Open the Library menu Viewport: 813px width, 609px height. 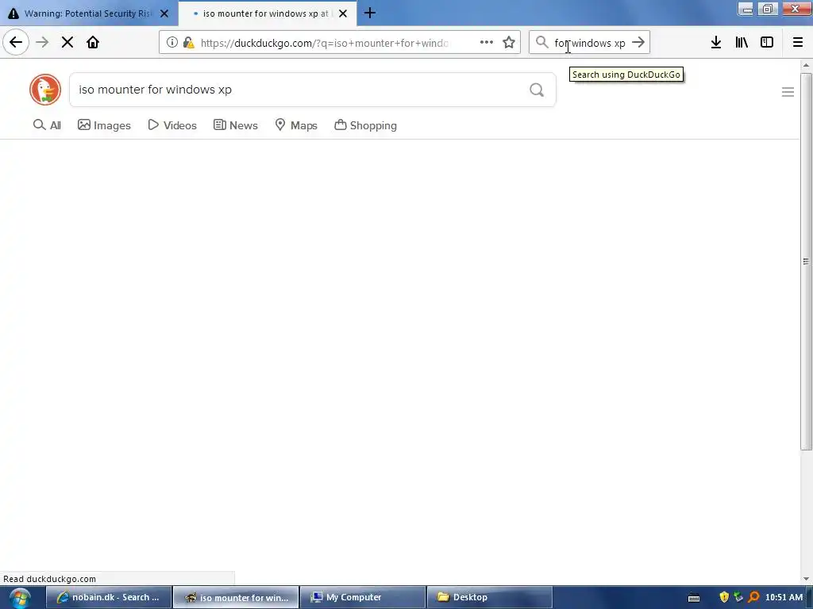[742, 42]
